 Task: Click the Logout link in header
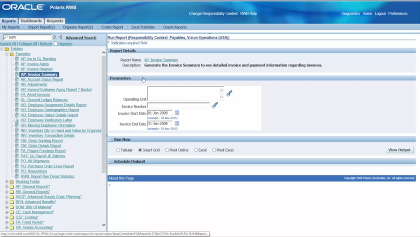click(380, 13)
